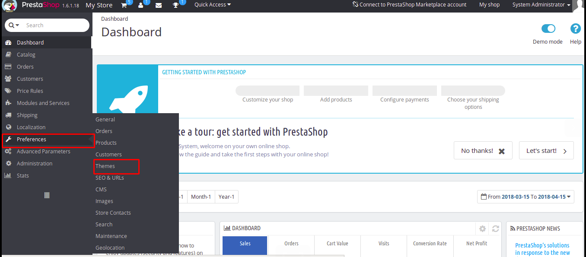Expand the Quick Access dropdown

click(213, 5)
